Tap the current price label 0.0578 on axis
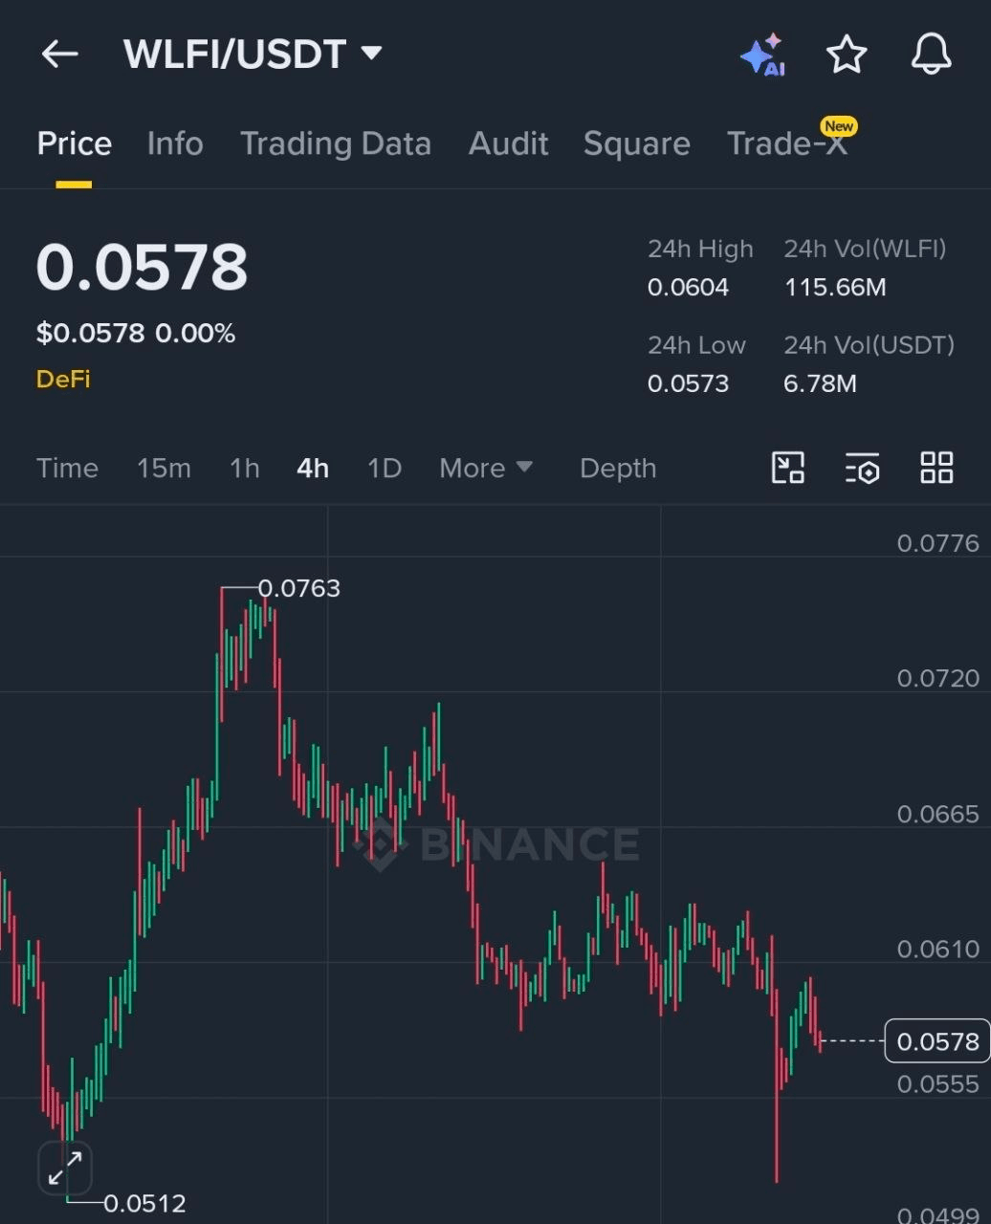This screenshot has height=1224, width=991. coord(937,1040)
